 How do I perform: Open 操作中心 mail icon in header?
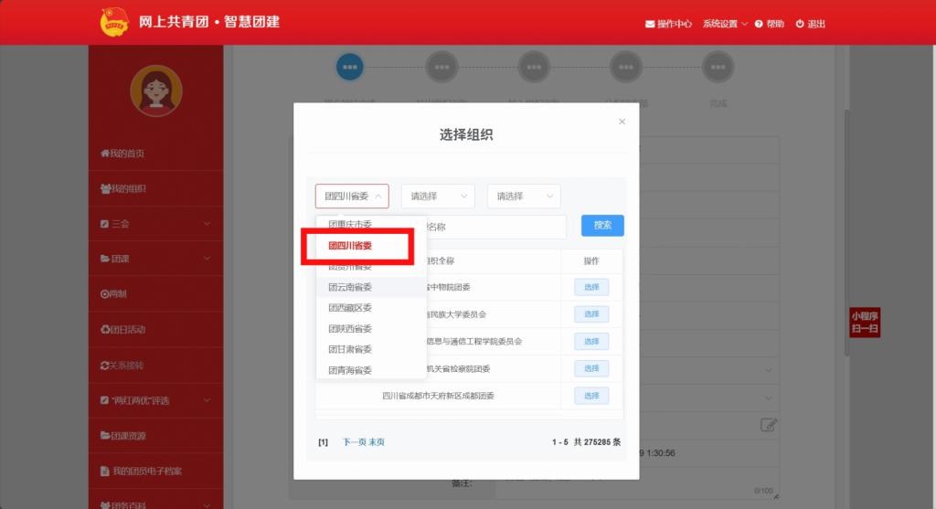(650, 24)
